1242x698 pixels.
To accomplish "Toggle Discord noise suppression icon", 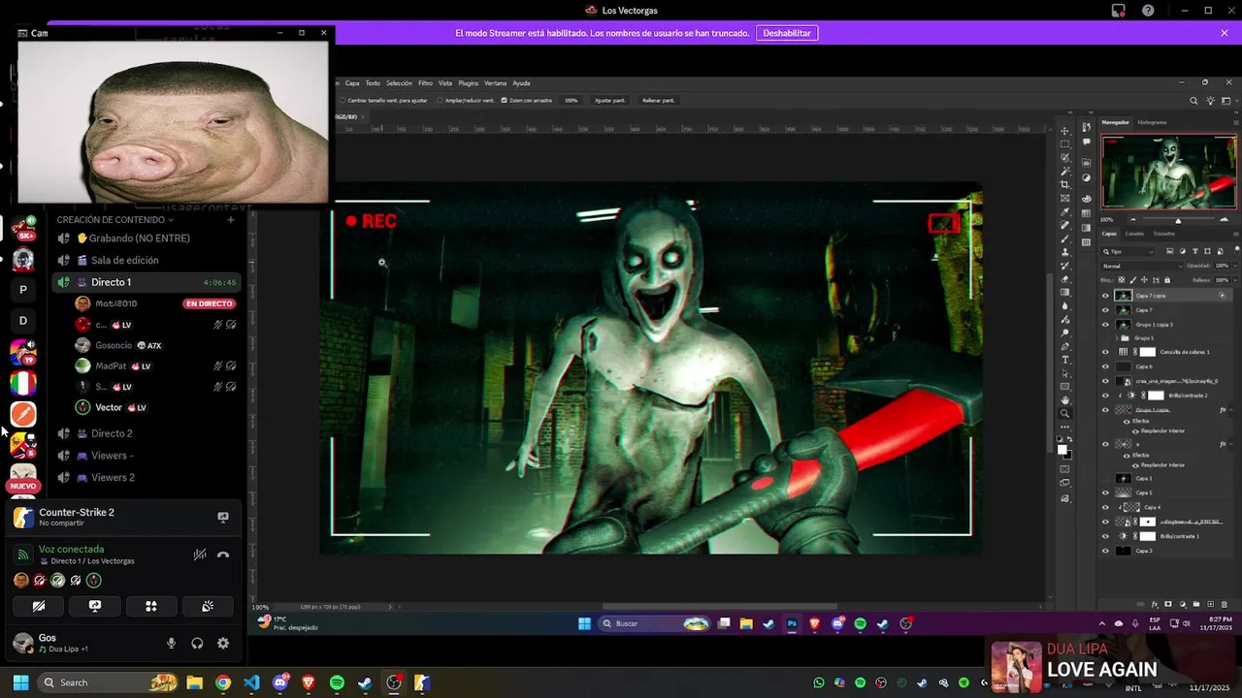I will click(x=200, y=555).
